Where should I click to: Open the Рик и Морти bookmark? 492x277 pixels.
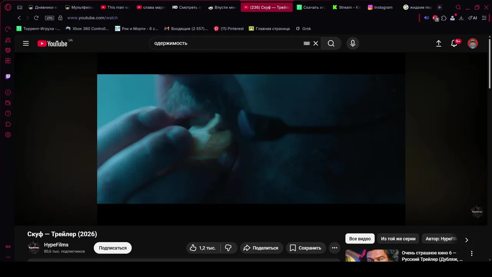(x=137, y=28)
